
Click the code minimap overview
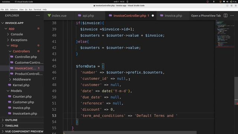click(x=225, y=34)
